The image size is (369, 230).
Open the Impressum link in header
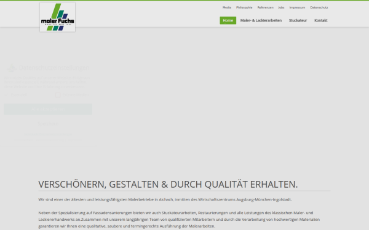[297, 7]
